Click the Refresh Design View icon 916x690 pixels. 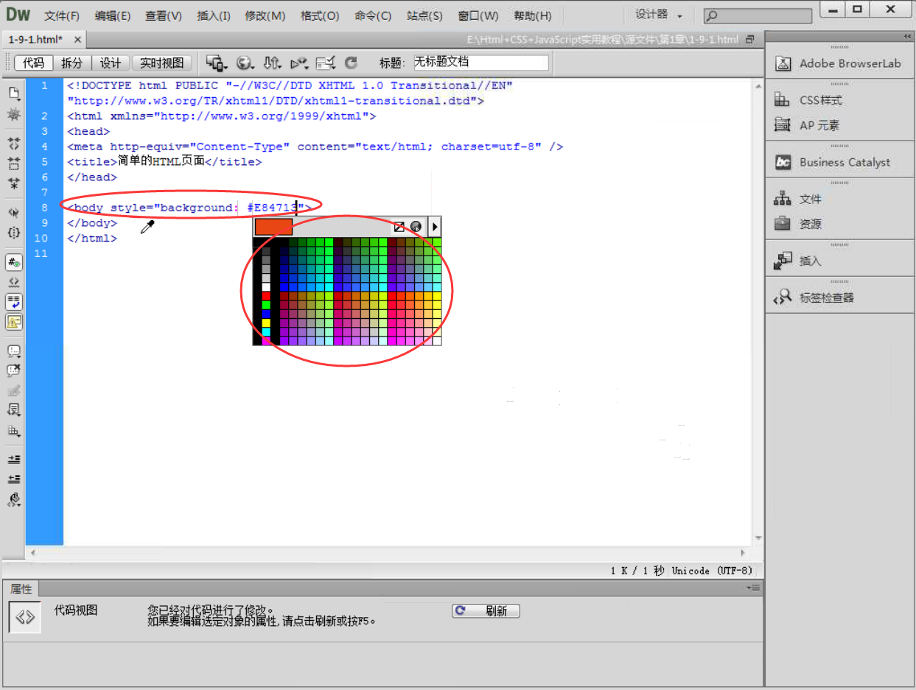point(352,63)
